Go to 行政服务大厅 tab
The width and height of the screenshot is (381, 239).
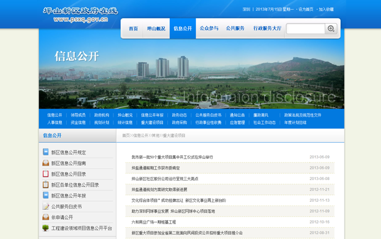click(x=267, y=29)
